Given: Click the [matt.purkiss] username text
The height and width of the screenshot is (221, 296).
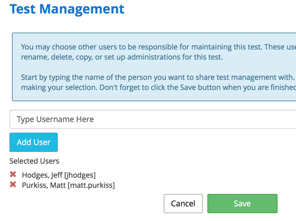Looking at the screenshot, I should click(x=91, y=185).
